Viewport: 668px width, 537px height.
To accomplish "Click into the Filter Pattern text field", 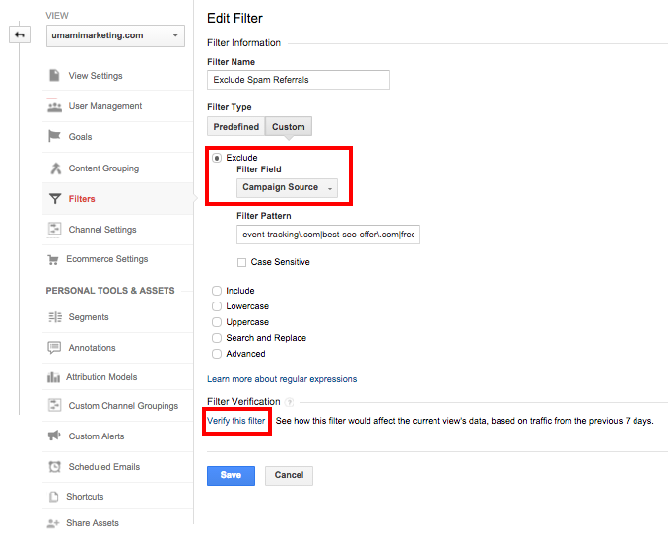I will point(328,235).
